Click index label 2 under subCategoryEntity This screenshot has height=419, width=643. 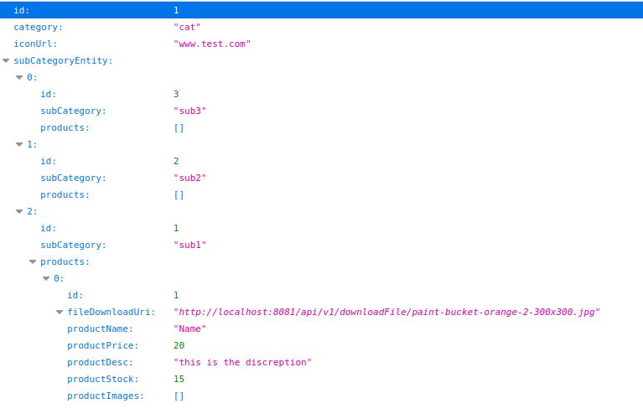32,211
